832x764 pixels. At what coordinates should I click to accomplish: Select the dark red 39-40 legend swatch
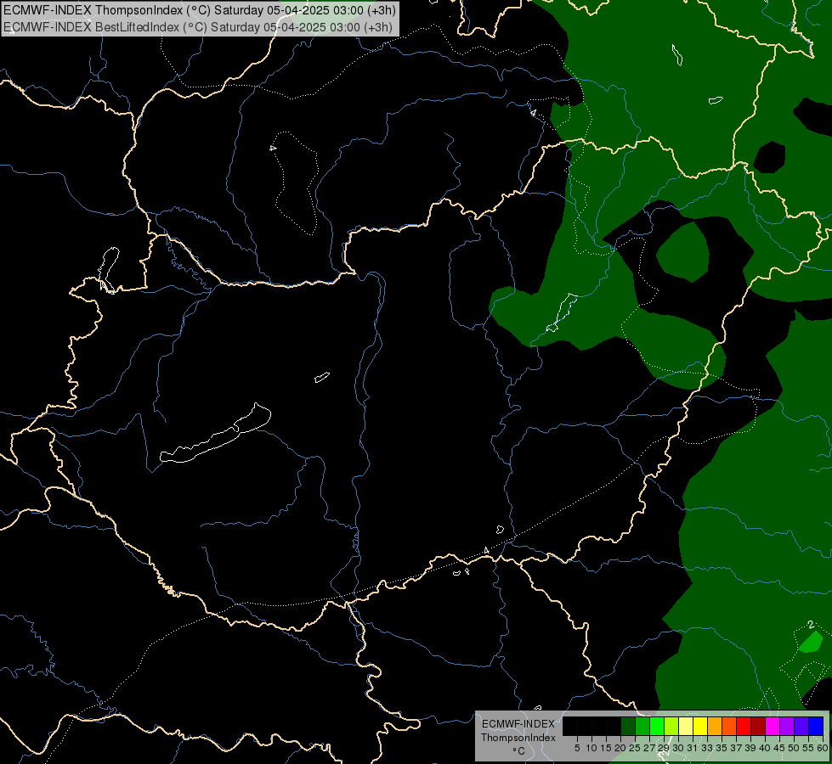point(758,726)
